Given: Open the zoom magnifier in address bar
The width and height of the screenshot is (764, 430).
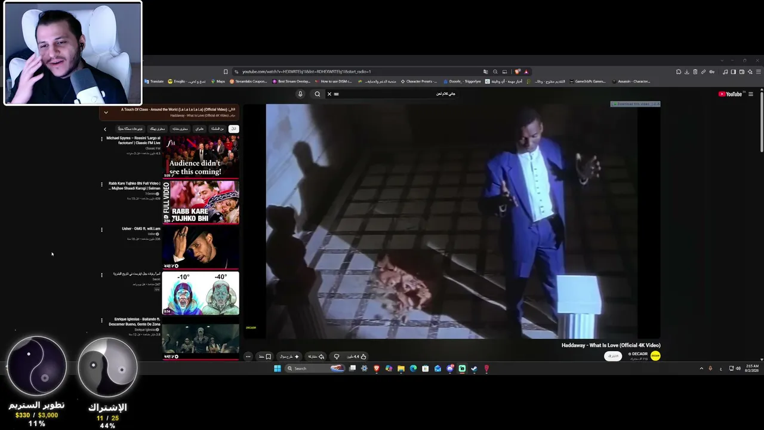Looking at the screenshot, I should click(x=495, y=72).
